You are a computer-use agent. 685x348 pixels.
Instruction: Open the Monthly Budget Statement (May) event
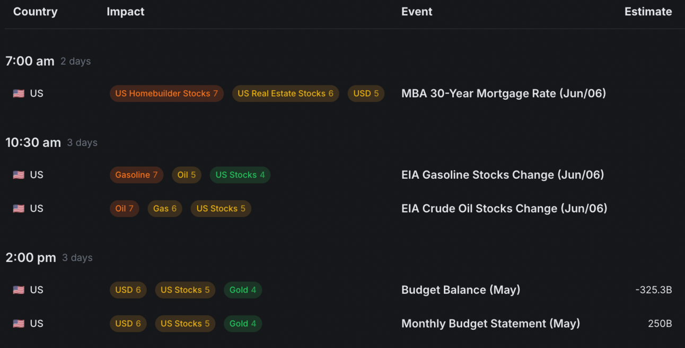490,324
